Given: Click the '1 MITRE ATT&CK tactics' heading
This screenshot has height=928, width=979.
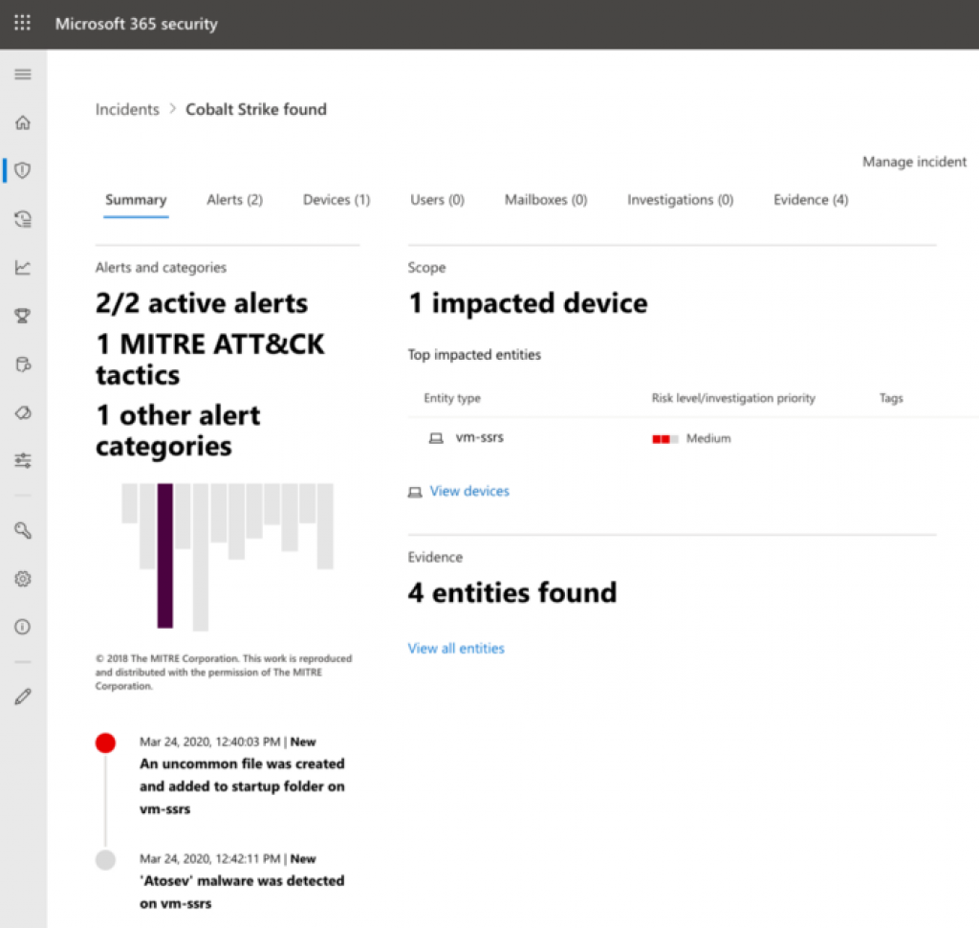Looking at the screenshot, I should [x=209, y=360].
